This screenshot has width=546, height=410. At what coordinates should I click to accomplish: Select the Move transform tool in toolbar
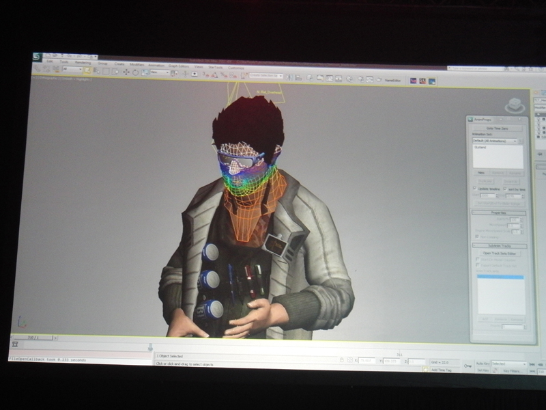pos(126,72)
